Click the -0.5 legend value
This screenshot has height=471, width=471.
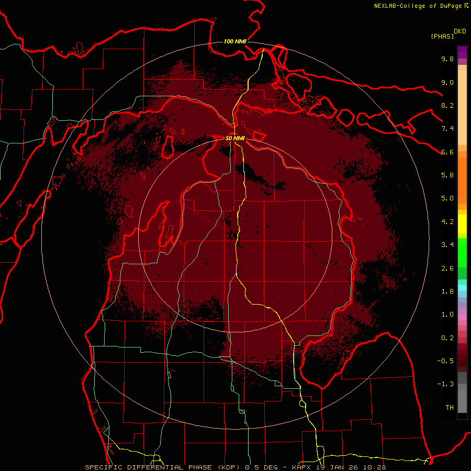point(445,361)
